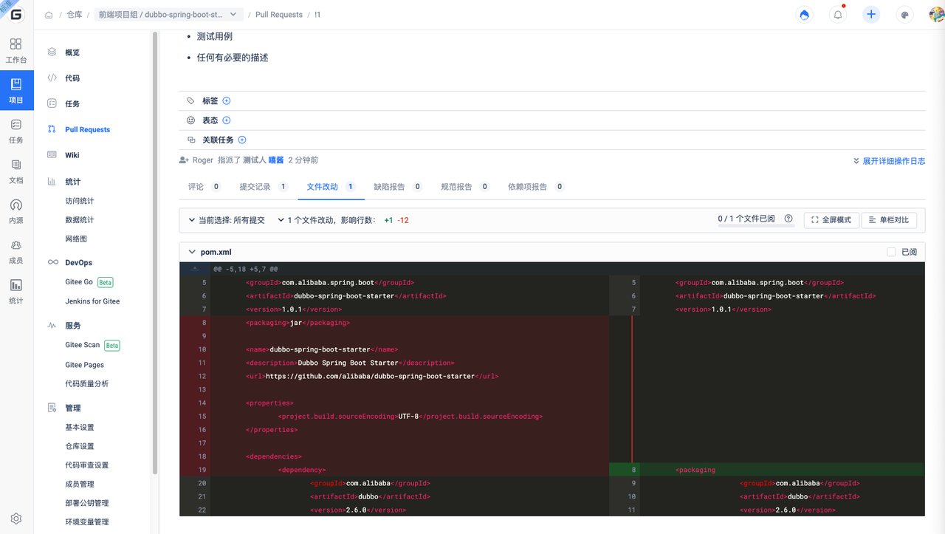Open 代码质量分析
945x534 pixels.
coord(87,384)
